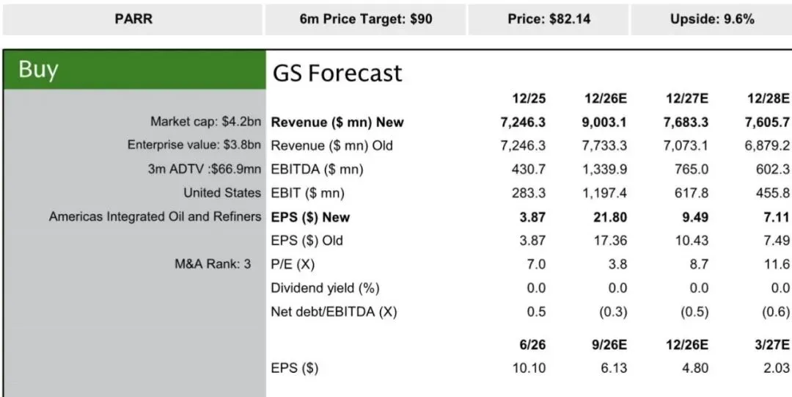Click the 3/27E quarterly column header
The image size is (792, 397).
(771, 345)
